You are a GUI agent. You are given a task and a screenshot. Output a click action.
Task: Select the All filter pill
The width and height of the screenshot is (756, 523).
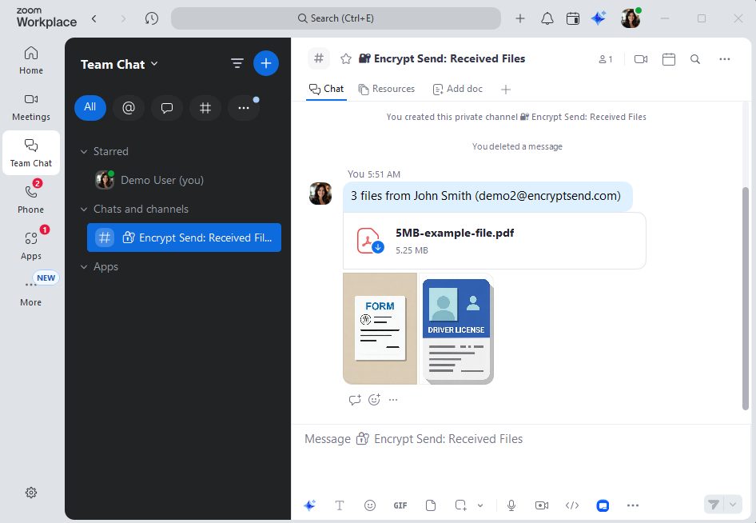tap(90, 107)
